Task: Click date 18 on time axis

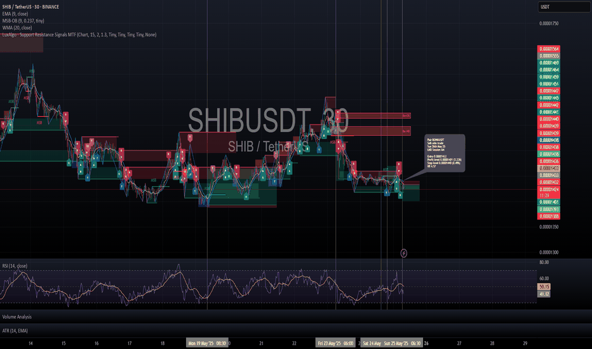Action: point(163,343)
